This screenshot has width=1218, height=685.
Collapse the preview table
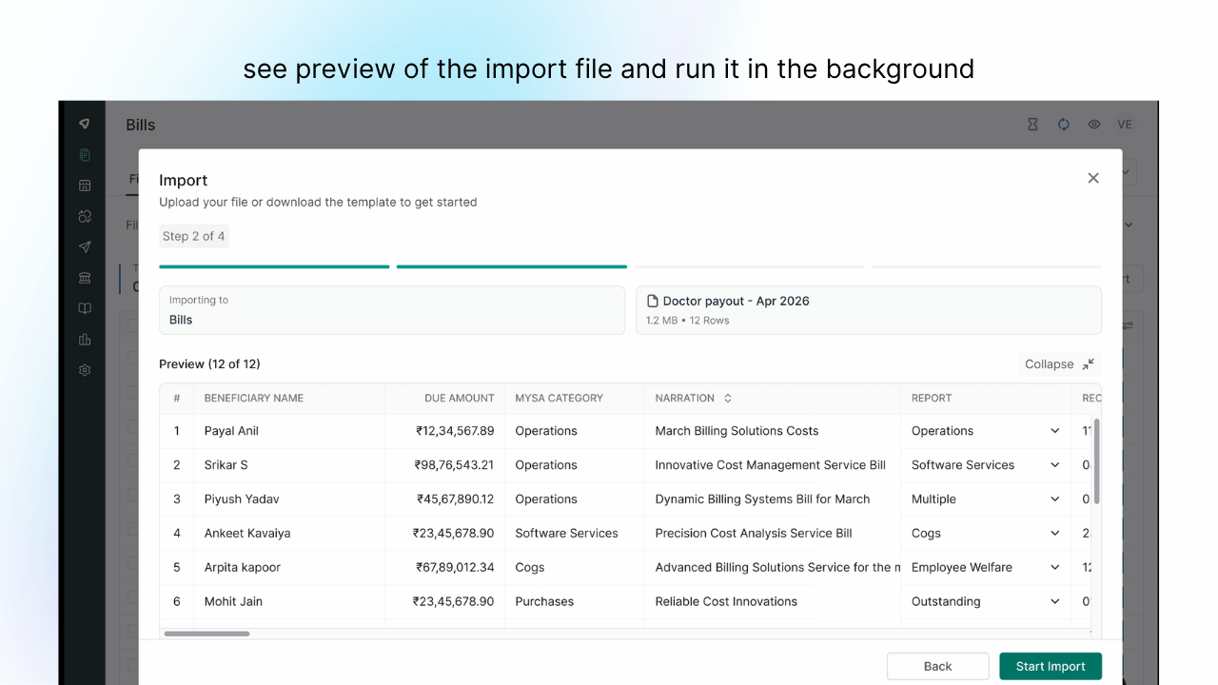pos(1059,363)
